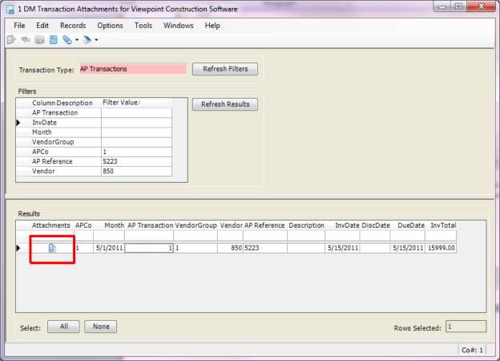This screenshot has height=361, width=500.
Task: Select All rows button
Action: (x=64, y=327)
